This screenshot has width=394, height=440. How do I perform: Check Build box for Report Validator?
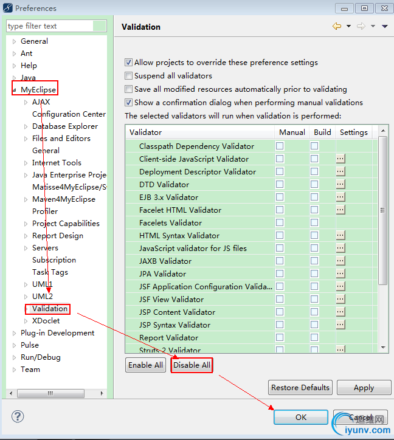coord(314,337)
